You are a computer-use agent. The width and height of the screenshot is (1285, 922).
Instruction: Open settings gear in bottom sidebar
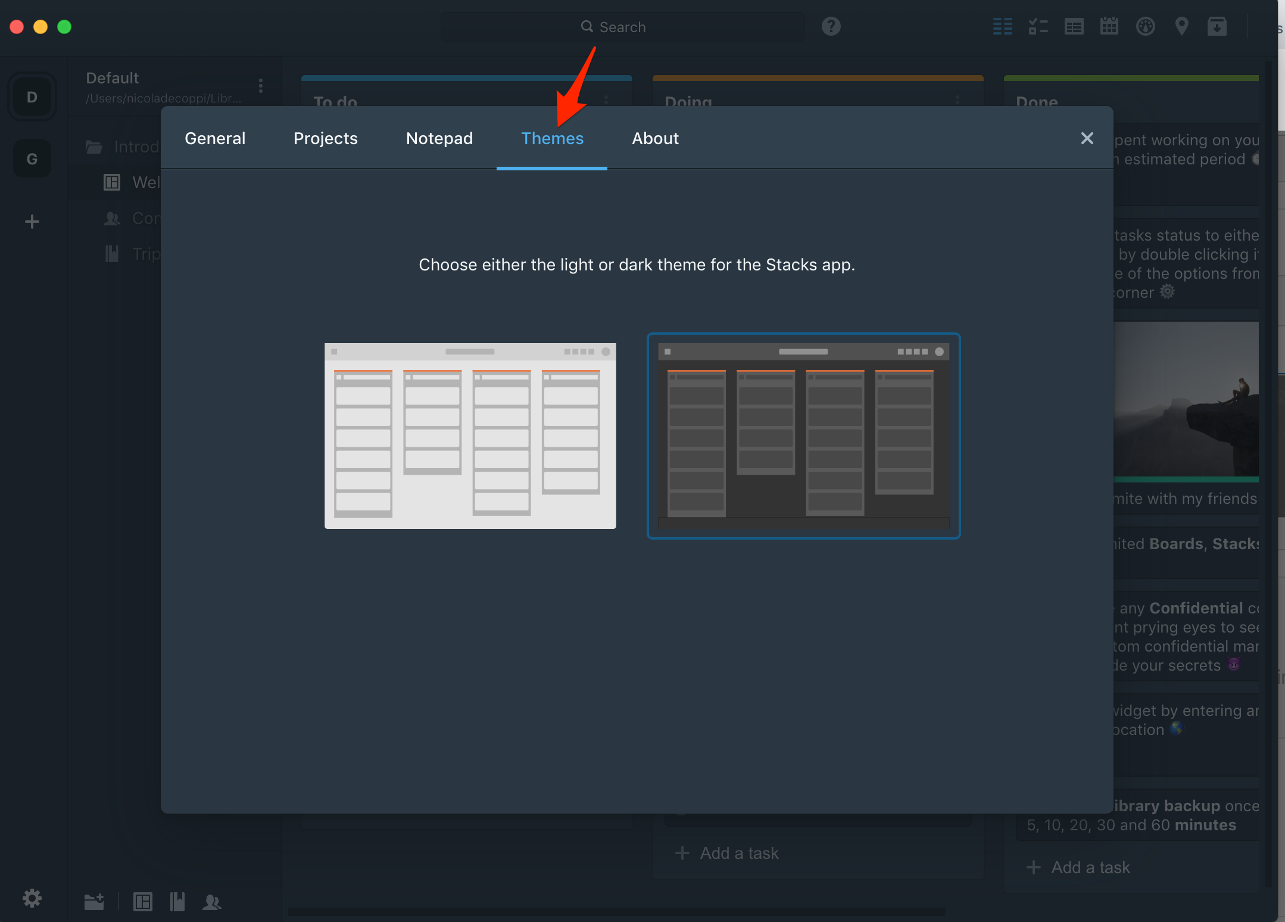pyautogui.click(x=32, y=898)
